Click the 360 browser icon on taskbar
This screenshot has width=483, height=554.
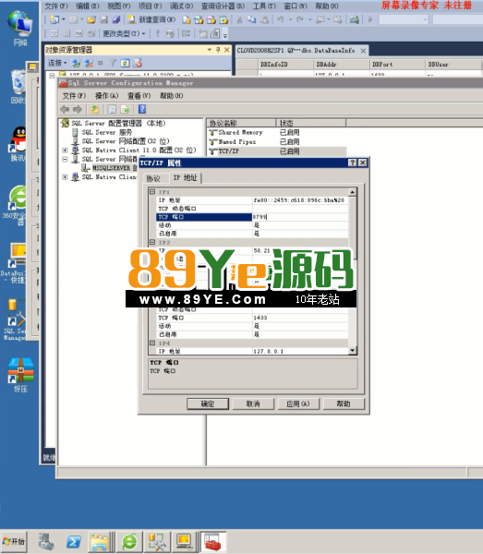click(129, 541)
